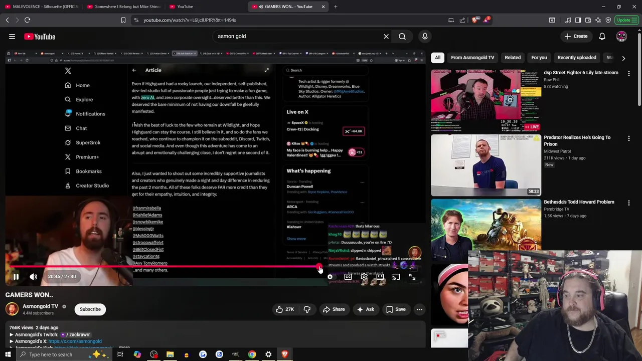Open Windows Start menu

tap(8, 354)
